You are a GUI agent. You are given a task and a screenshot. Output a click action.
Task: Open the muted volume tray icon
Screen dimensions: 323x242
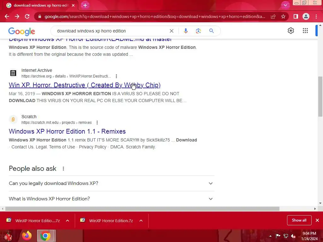point(293,236)
